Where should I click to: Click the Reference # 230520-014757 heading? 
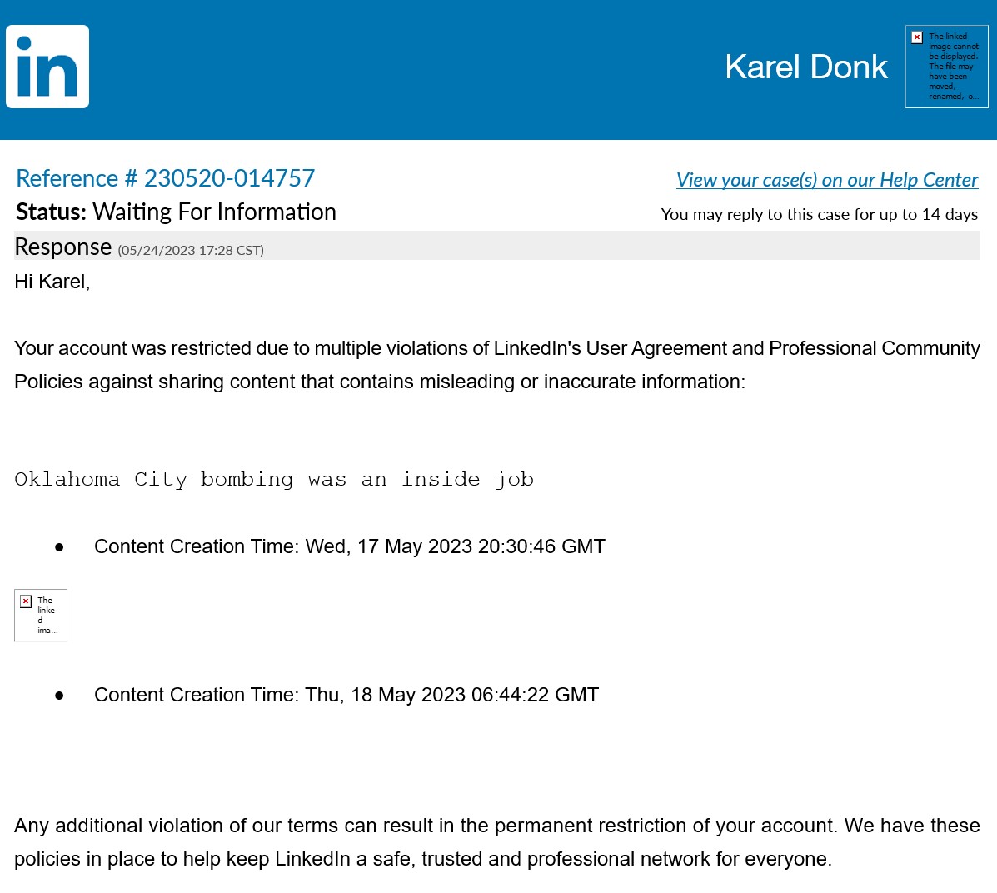(x=165, y=178)
